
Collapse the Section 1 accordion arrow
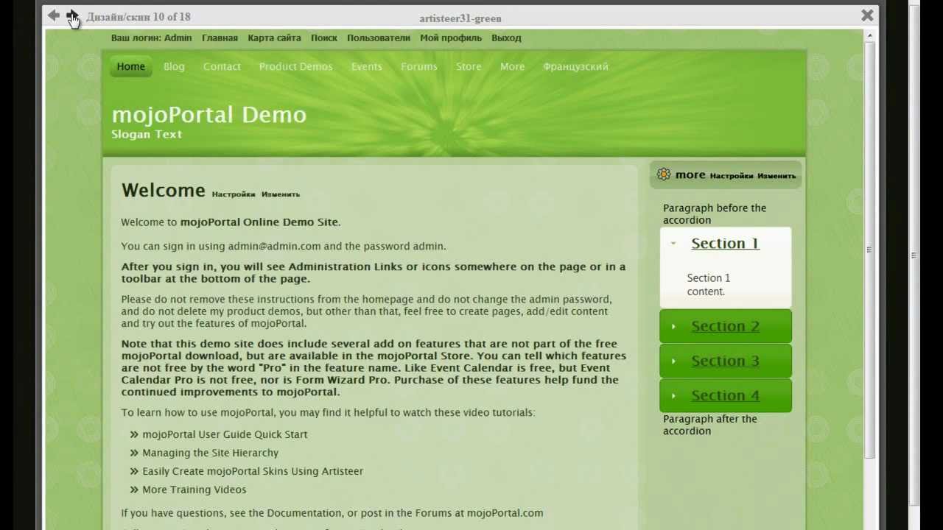tap(673, 244)
